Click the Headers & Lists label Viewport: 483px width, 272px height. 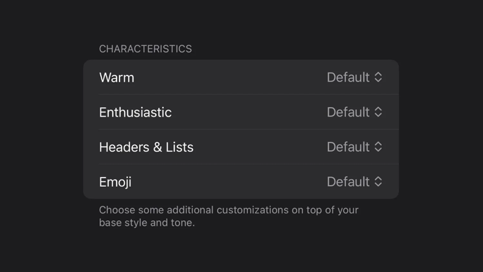(x=146, y=147)
